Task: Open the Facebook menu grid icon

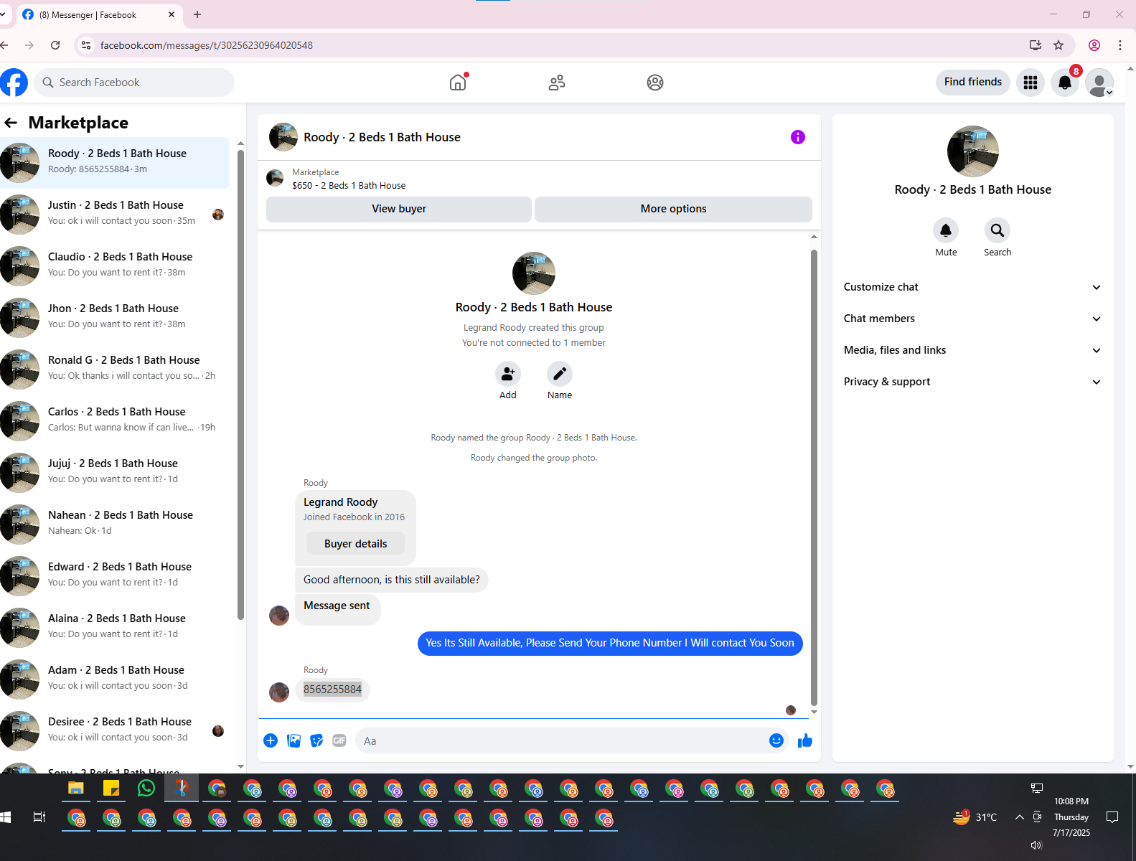Action: tap(1031, 83)
